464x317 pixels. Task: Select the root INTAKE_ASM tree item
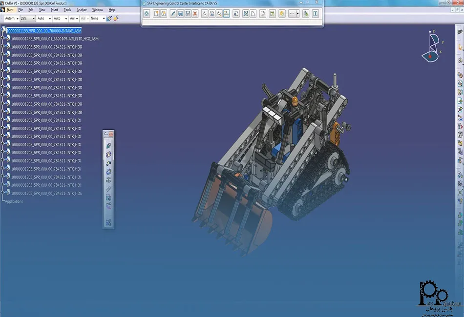click(x=43, y=31)
